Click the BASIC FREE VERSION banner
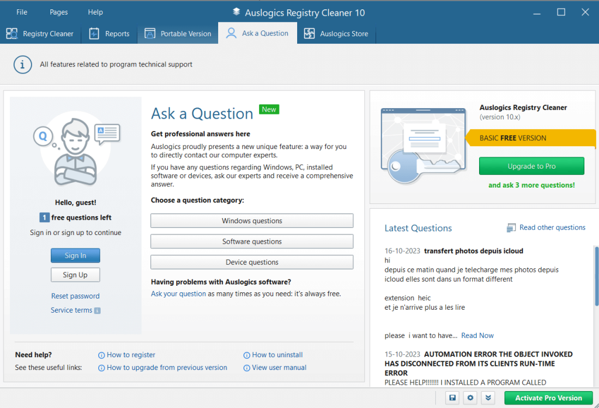The image size is (599, 408). click(531, 138)
